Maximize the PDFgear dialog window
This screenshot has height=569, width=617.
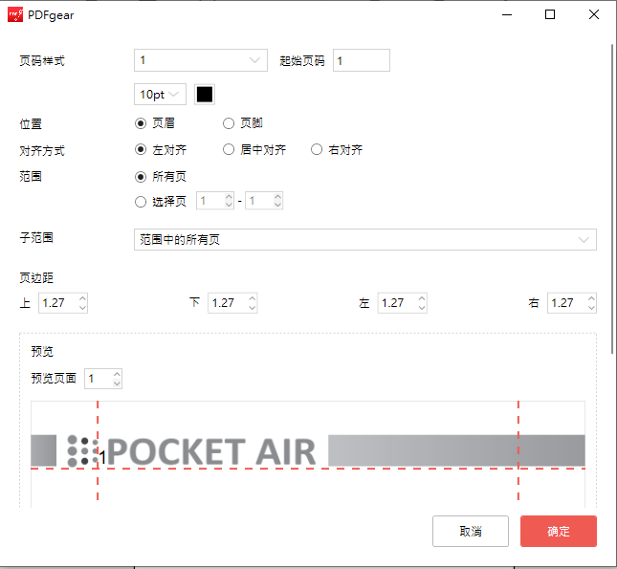(550, 15)
